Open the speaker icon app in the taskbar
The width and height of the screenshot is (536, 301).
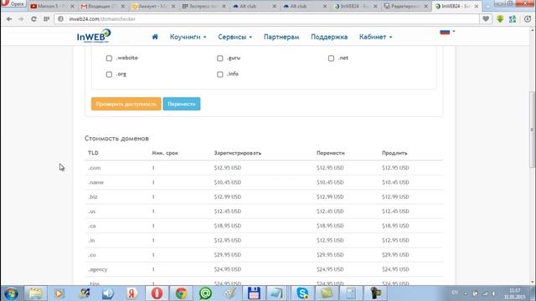coord(108,293)
